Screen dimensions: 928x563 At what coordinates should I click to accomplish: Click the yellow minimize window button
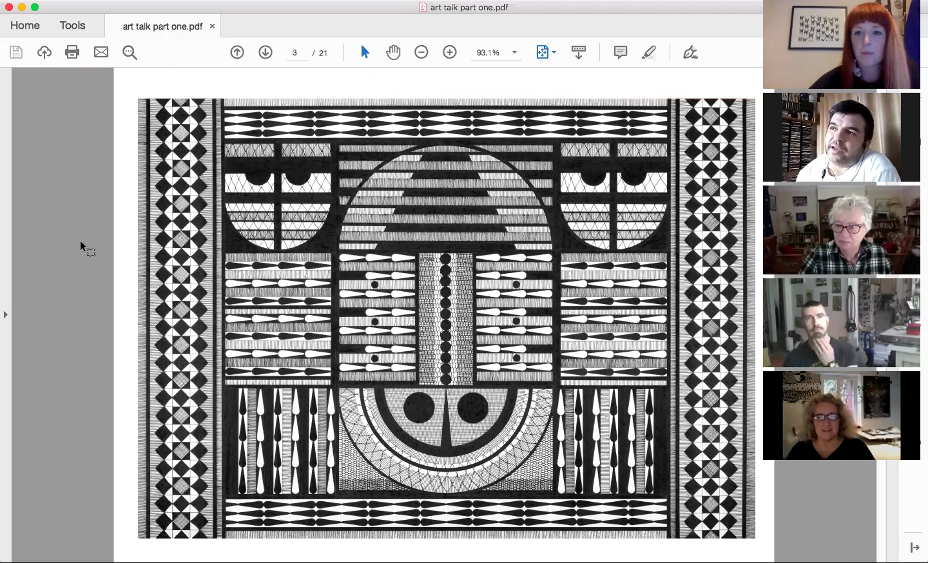[x=22, y=7]
